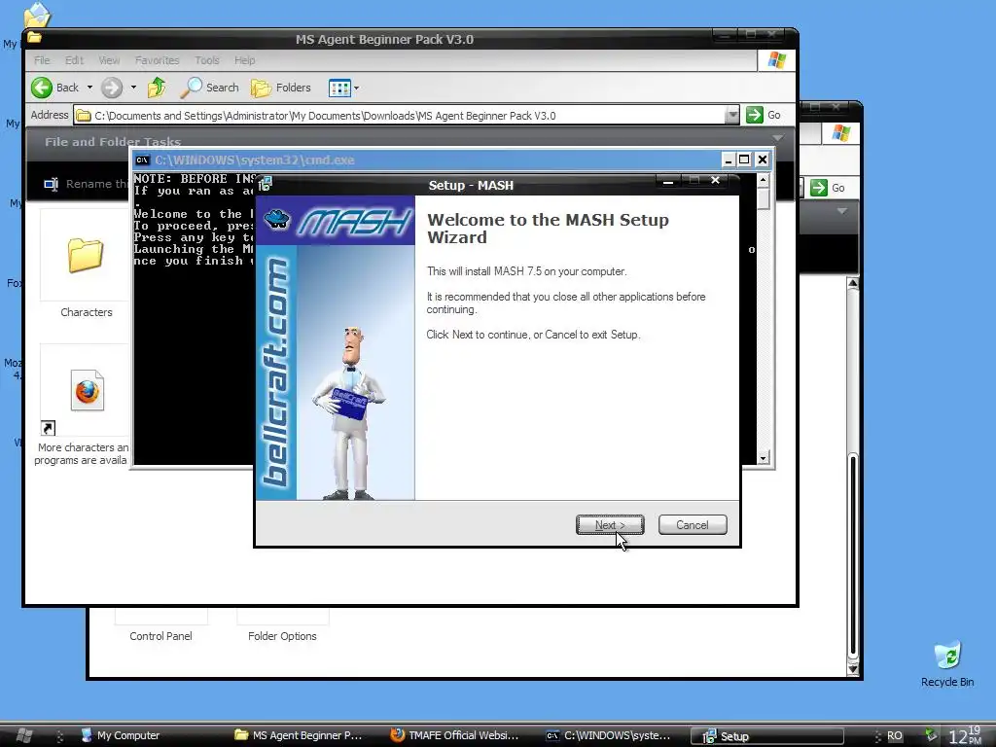
Task: Click the Back button in Explorer toolbar
Action: pyautogui.click(x=55, y=87)
